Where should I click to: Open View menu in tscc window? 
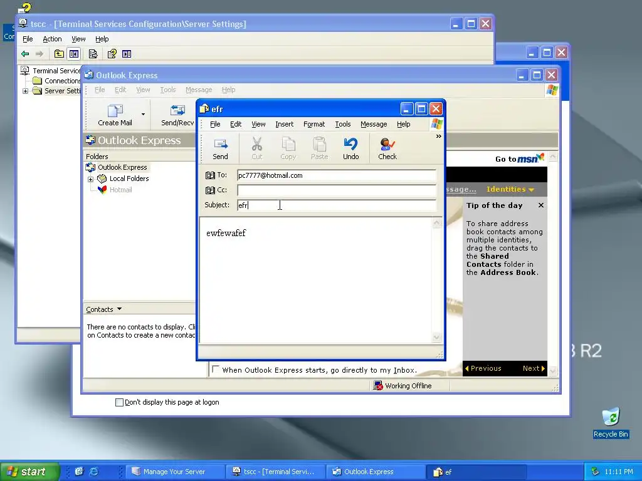point(78,39)
